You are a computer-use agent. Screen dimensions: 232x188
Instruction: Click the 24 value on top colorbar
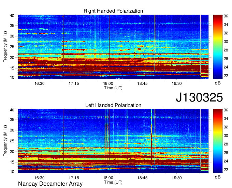(226, 67)
